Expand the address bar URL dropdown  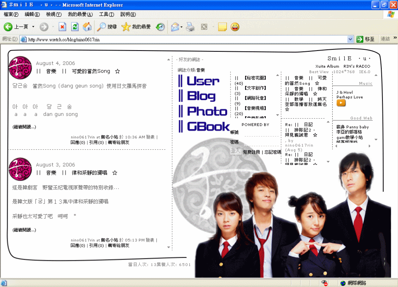pyautogui.click(x=350, y=39)
